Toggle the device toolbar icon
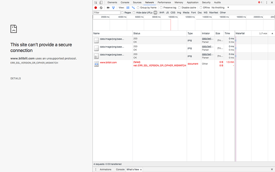This screenshot has width=275, height=172. coord(101,2)
